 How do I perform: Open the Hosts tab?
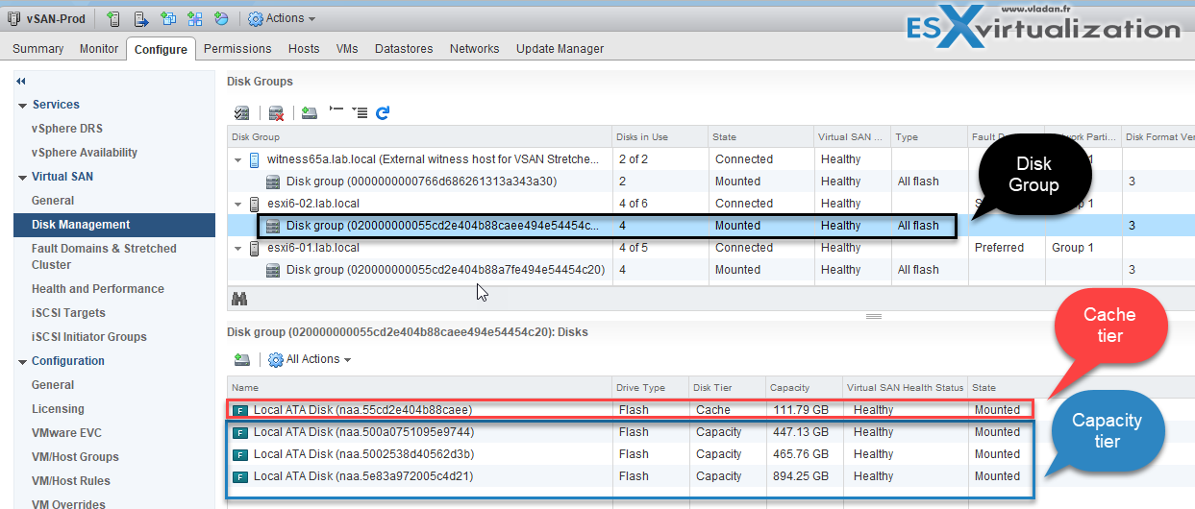tap(304, 49)
